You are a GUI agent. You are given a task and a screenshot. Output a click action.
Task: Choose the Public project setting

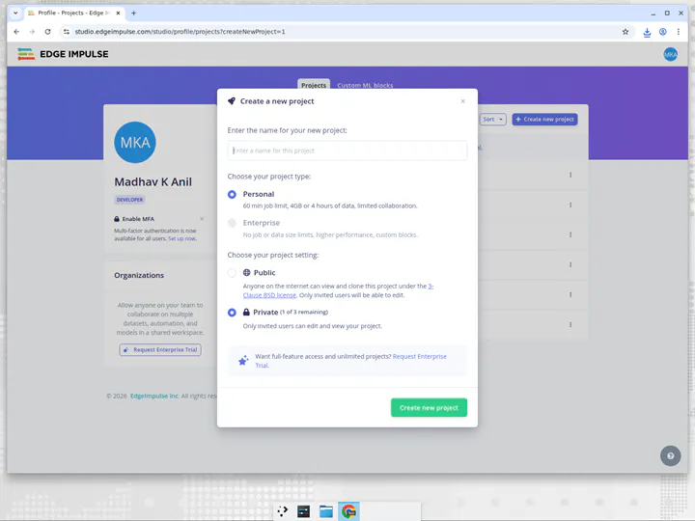click(232, 272)
